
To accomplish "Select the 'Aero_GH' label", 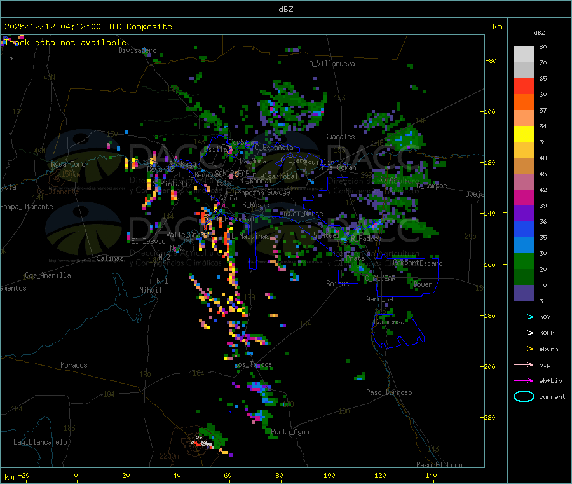I will (x=380, y=299).
